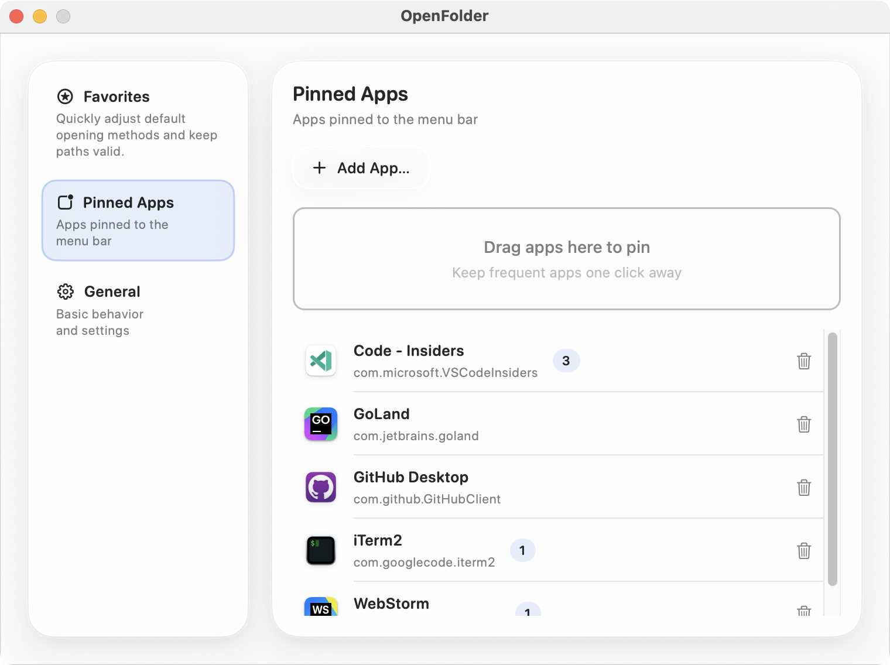
Task: Click the GoLand app icon
Action: coord(320,424)
